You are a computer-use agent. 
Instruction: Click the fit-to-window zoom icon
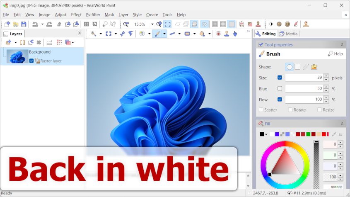pos(167,24)
